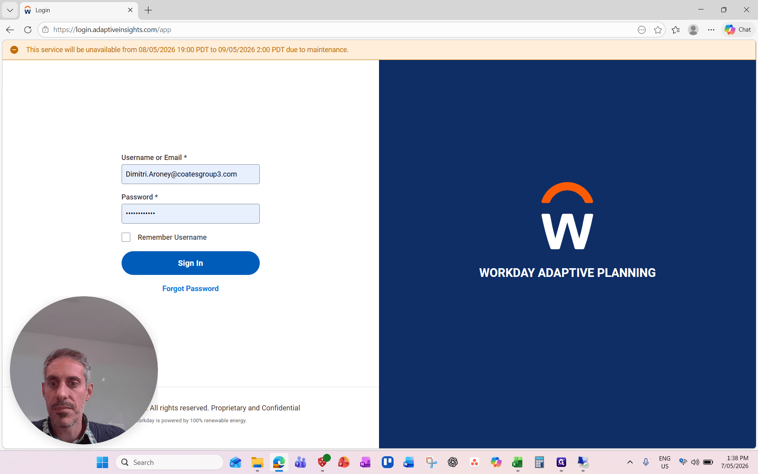This screenshot has height=474, width=758.
Task: Focus the Username or Email field
Action: [x=190, y=174]
